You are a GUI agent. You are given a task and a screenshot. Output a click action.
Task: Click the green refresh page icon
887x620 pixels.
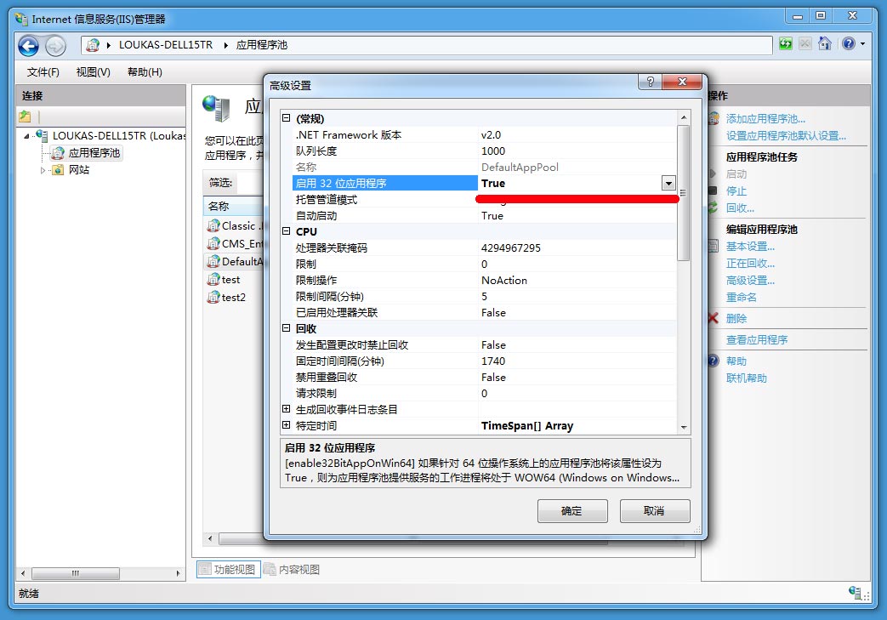[785, 43]
